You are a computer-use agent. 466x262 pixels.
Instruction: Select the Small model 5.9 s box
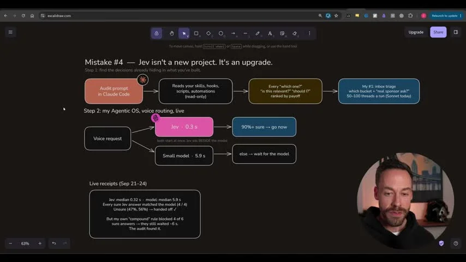tap(184, 156)
